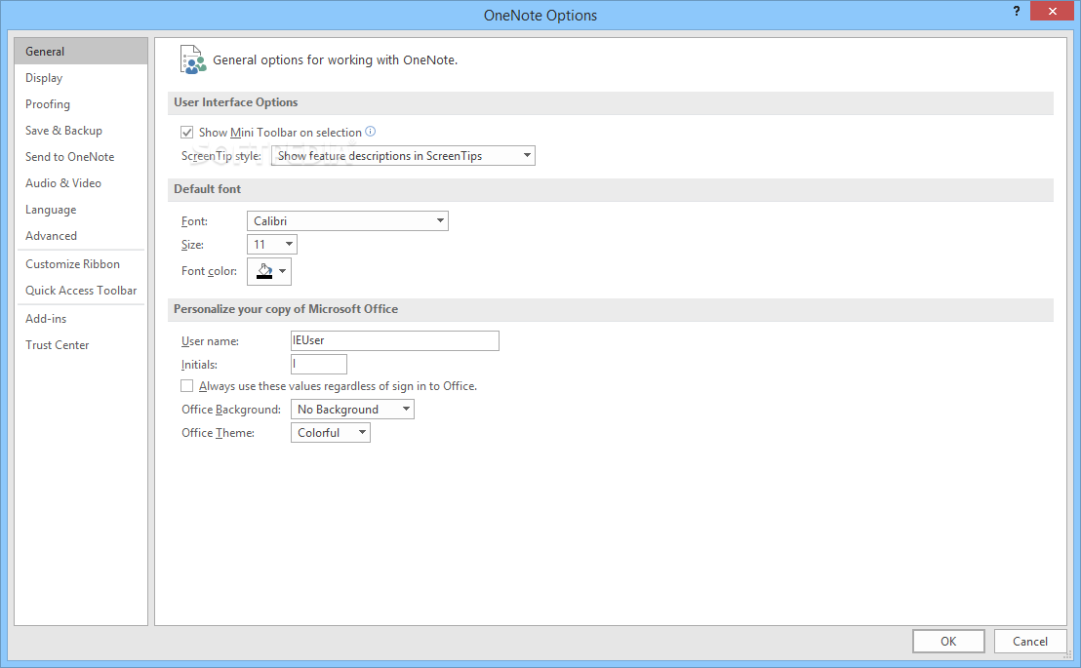The image size is (1081, 668).
Task: Open the Advanced category
Action: pos(81,236)
